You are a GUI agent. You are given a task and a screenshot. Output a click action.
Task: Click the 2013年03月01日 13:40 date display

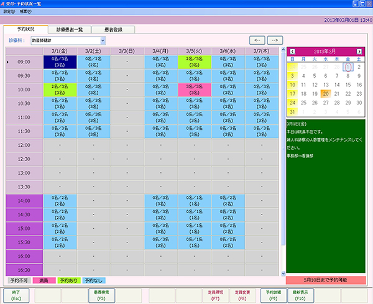(x=348, y=21)
